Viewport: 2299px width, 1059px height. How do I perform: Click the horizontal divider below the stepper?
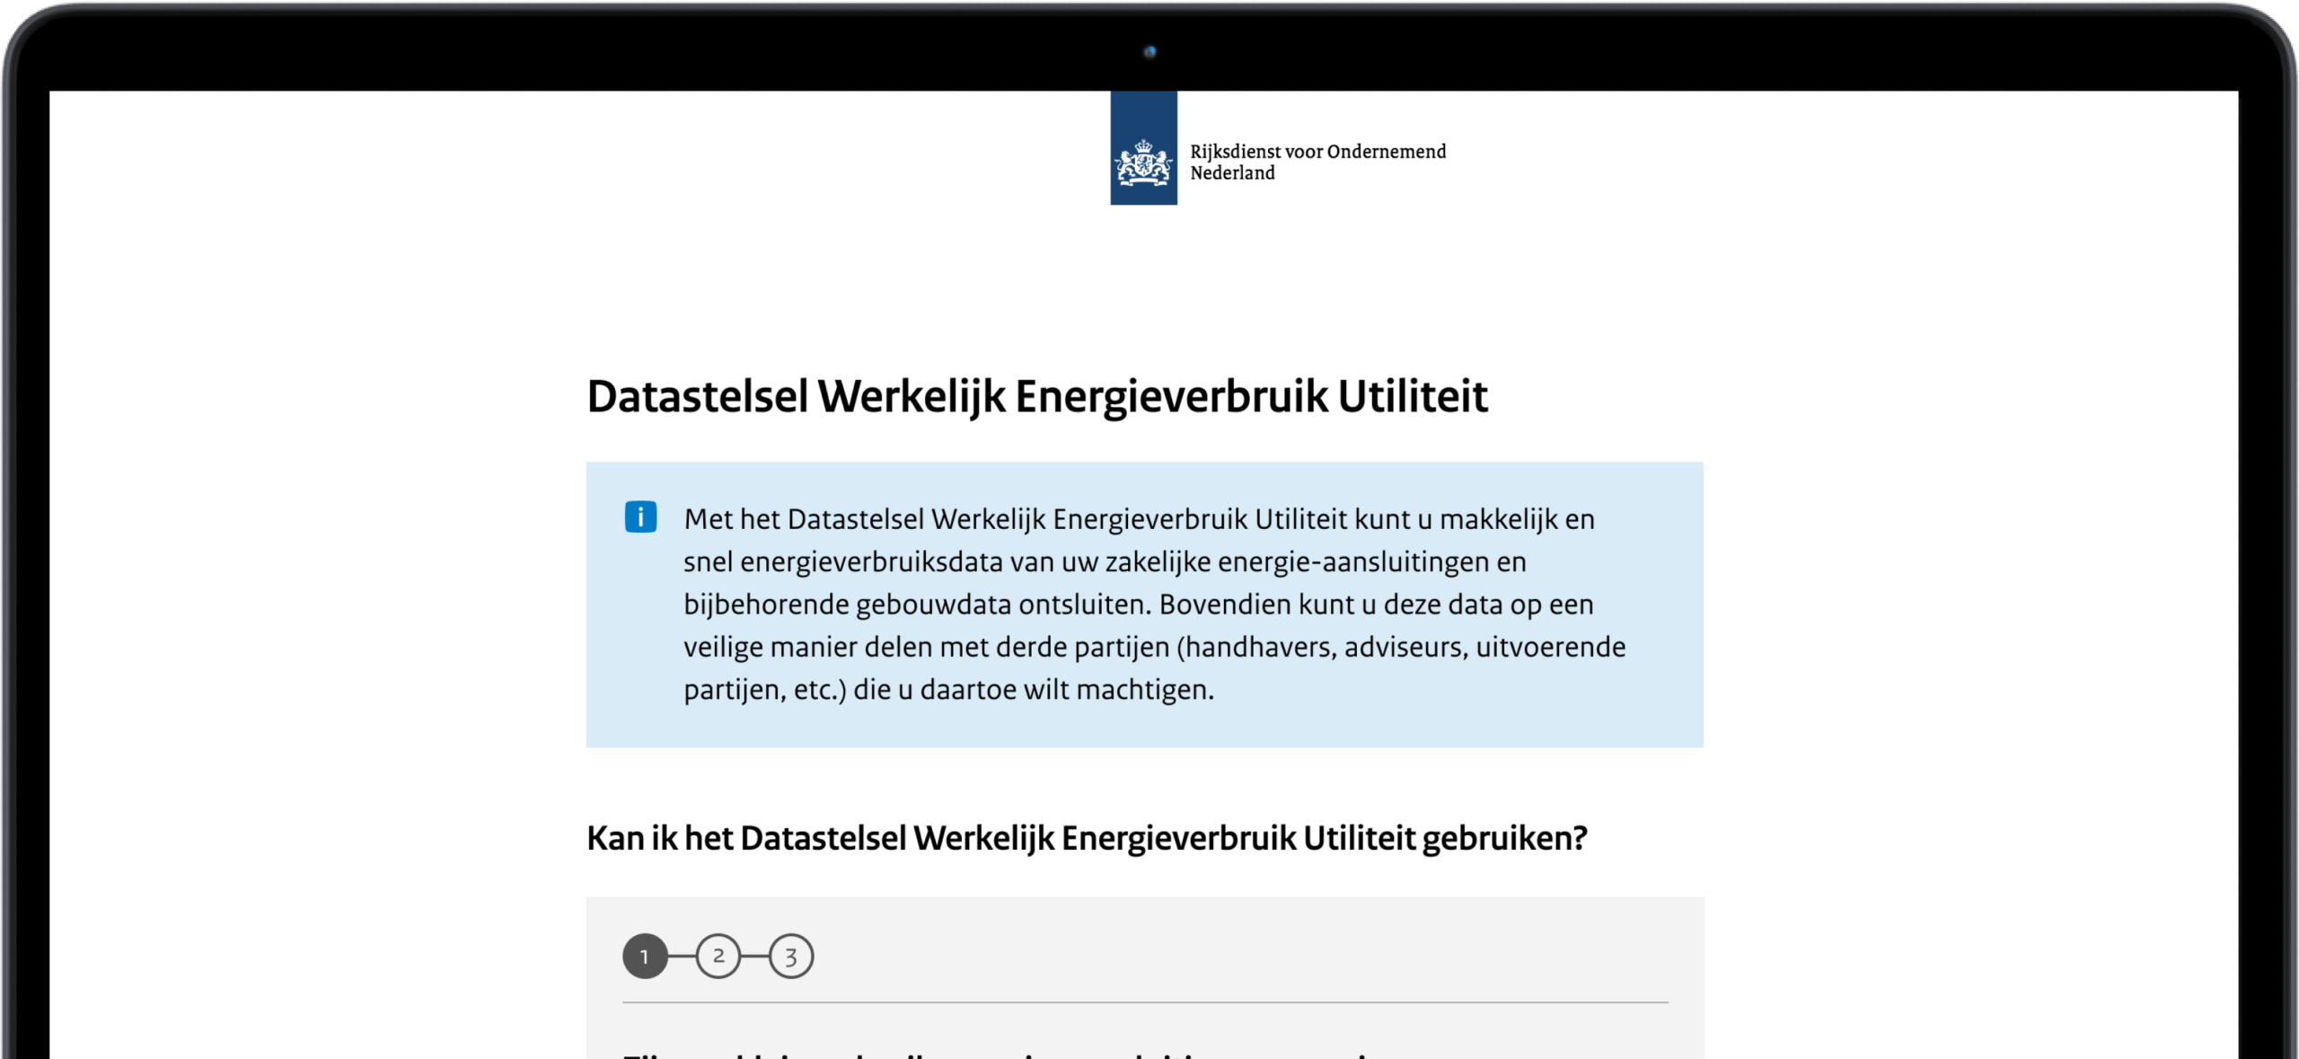(x=1145, y=1002)
